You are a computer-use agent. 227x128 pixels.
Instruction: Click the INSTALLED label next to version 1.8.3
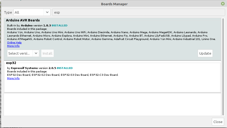click(x=59, y=25)
